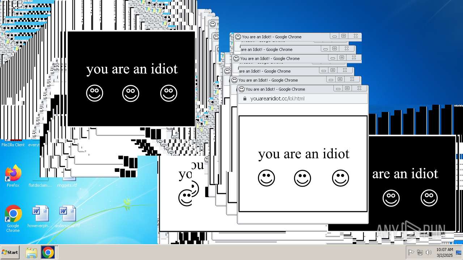463x260 pixels.
Task: Click the Chrome taskbar button
Action: tap(47, 252)
